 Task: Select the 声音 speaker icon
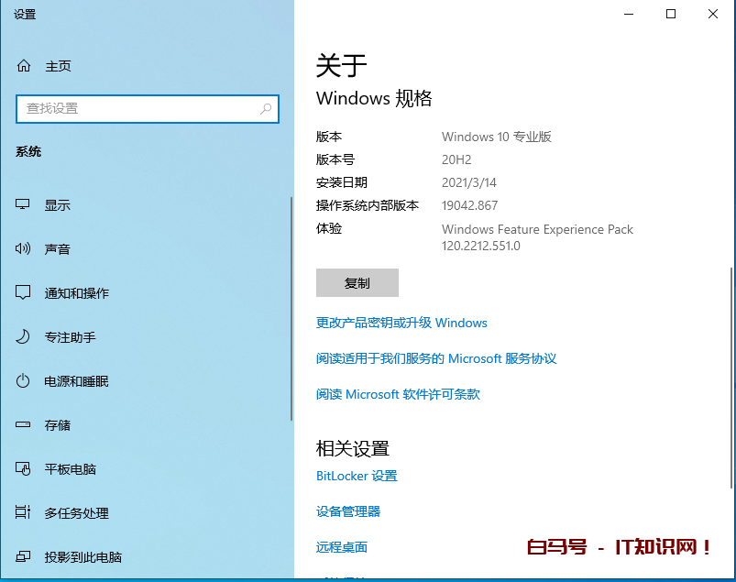pos(24,249)
